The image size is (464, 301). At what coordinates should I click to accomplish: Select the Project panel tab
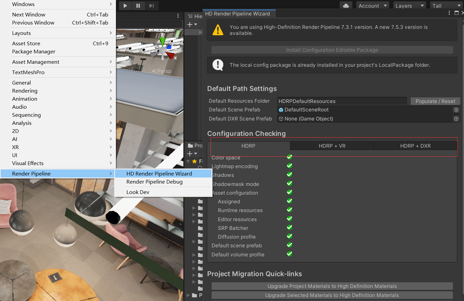[195, 146]
